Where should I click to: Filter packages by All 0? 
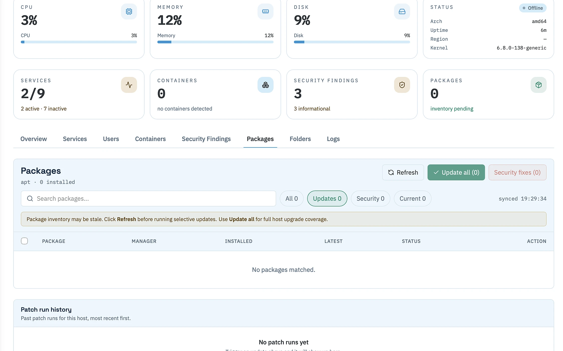coord(292,199)
